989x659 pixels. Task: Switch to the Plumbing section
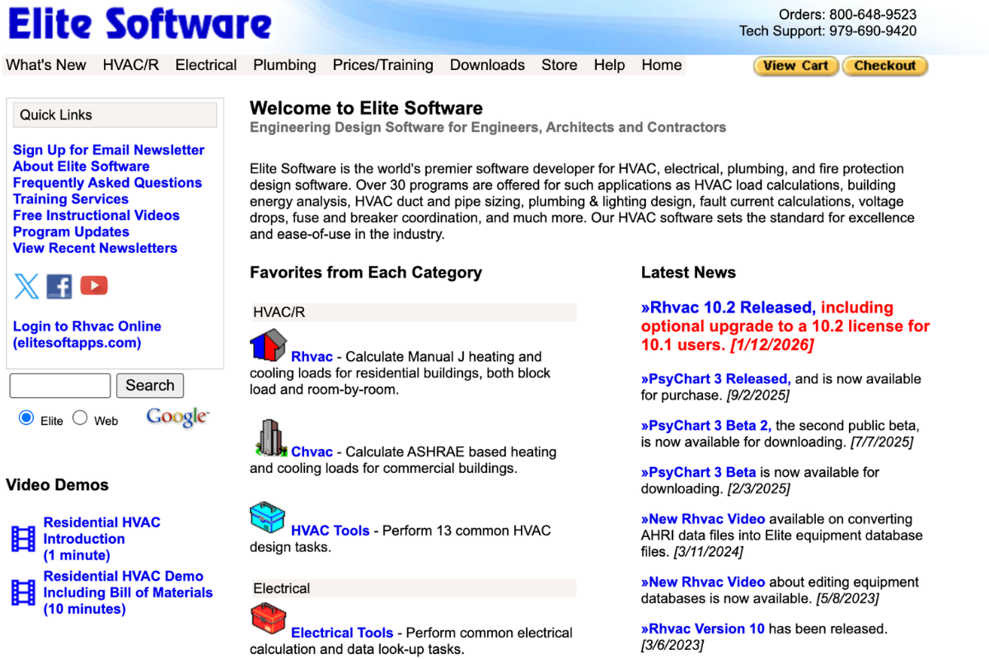click(x=284, y=64)
